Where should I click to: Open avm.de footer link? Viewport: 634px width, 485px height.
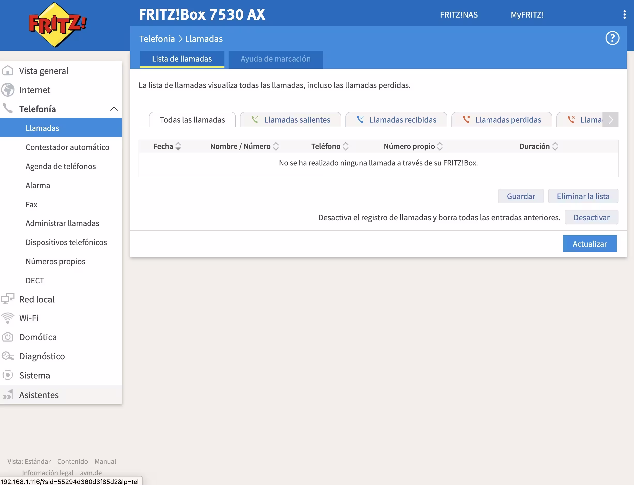[x=91, y=473]
